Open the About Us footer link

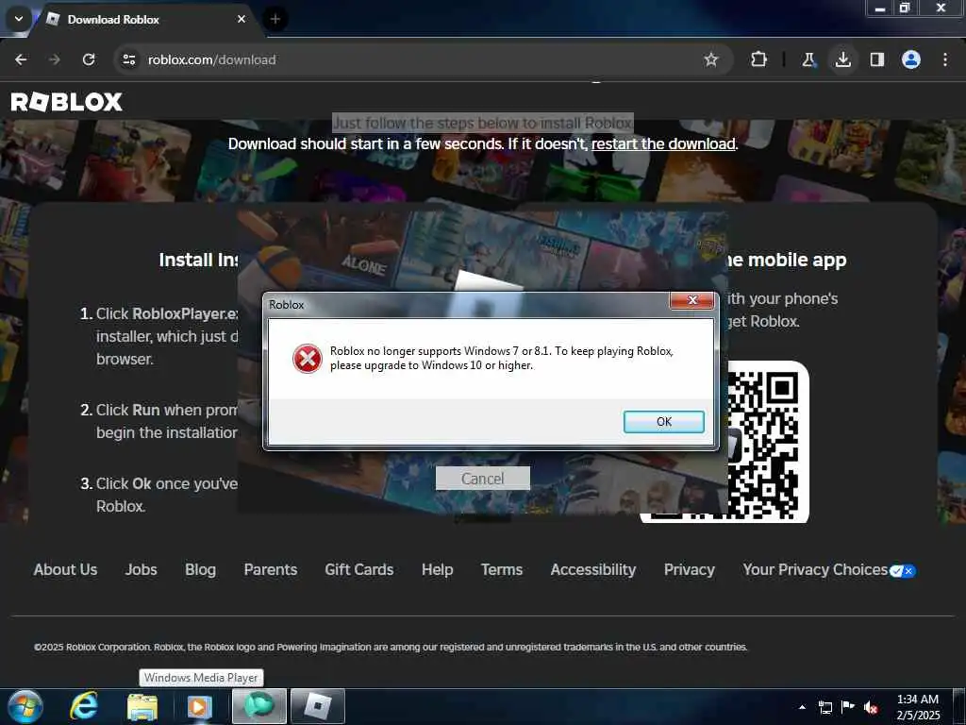point(65,569)
